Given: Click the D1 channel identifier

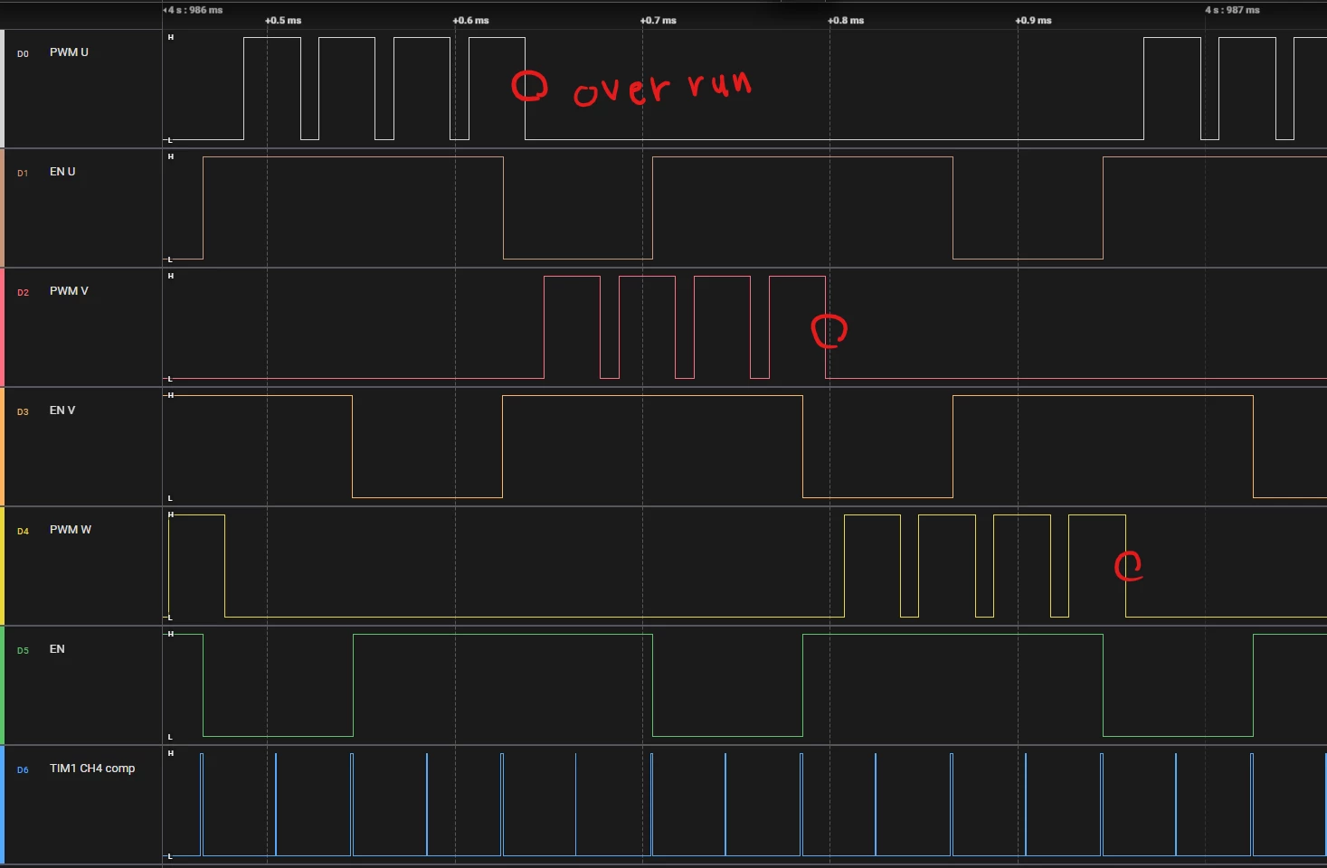Looking at the screenshot, I should pyautogui.click(x=23, y=174).
